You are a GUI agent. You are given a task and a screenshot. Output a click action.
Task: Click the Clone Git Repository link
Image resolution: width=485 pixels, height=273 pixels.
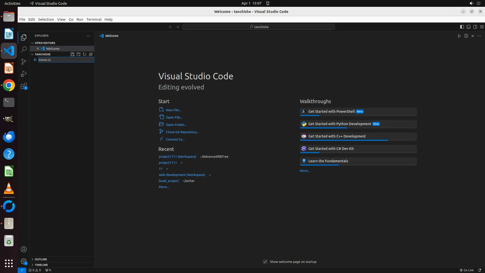(x=182, y=132)
